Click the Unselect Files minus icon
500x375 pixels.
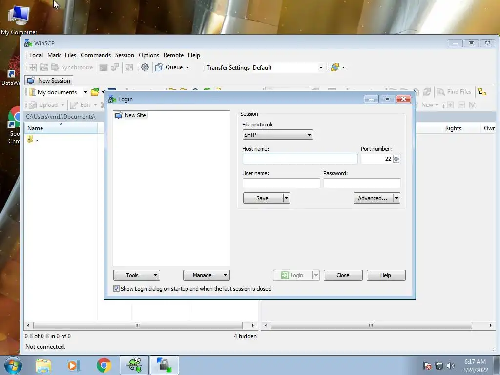tap(461, 105)
